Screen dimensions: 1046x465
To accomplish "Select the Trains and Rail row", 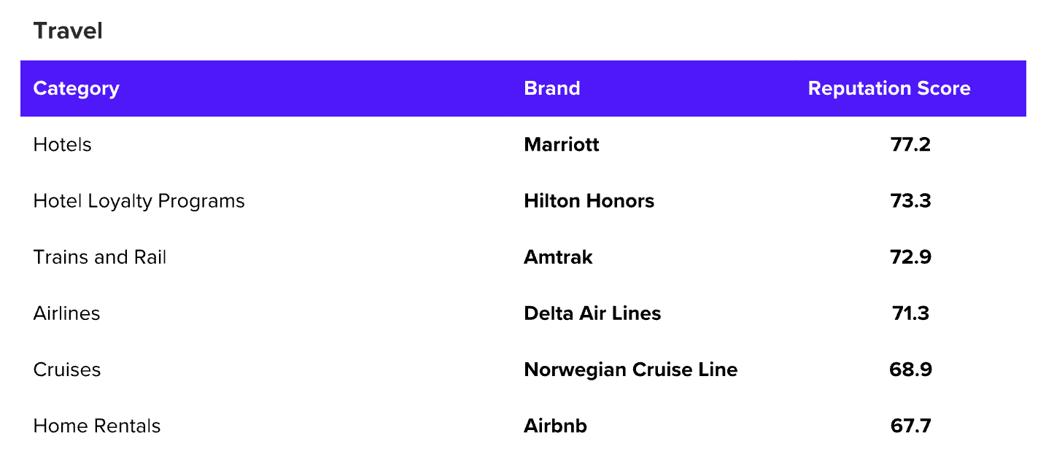I will click(100, 257).
